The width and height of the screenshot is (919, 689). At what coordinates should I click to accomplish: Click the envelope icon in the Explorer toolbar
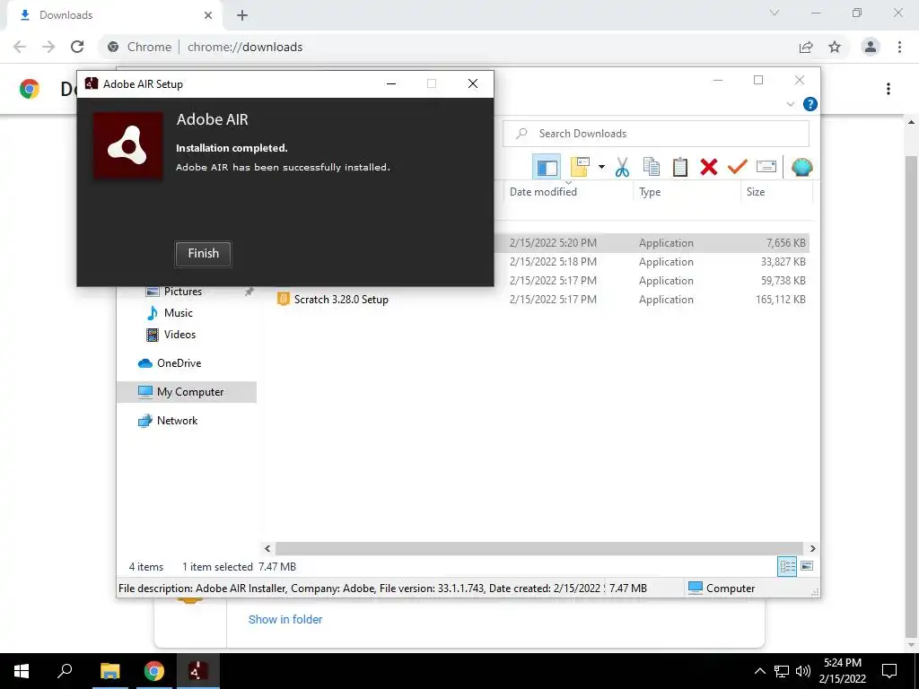pyautogui.click(x=766, y=167)
